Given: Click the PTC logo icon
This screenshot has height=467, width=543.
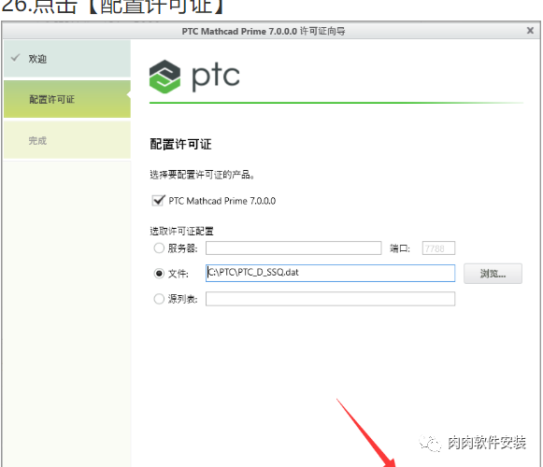Looking at the screenshot, I should pos(164,77).
